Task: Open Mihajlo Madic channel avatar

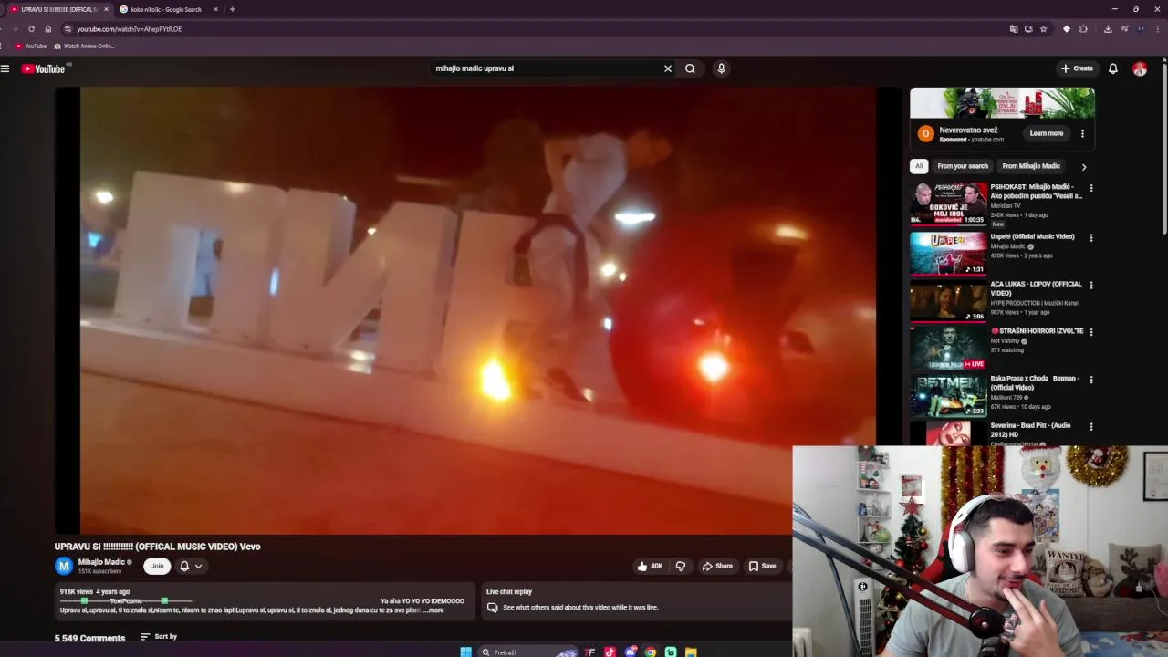Action: [64, 566]
